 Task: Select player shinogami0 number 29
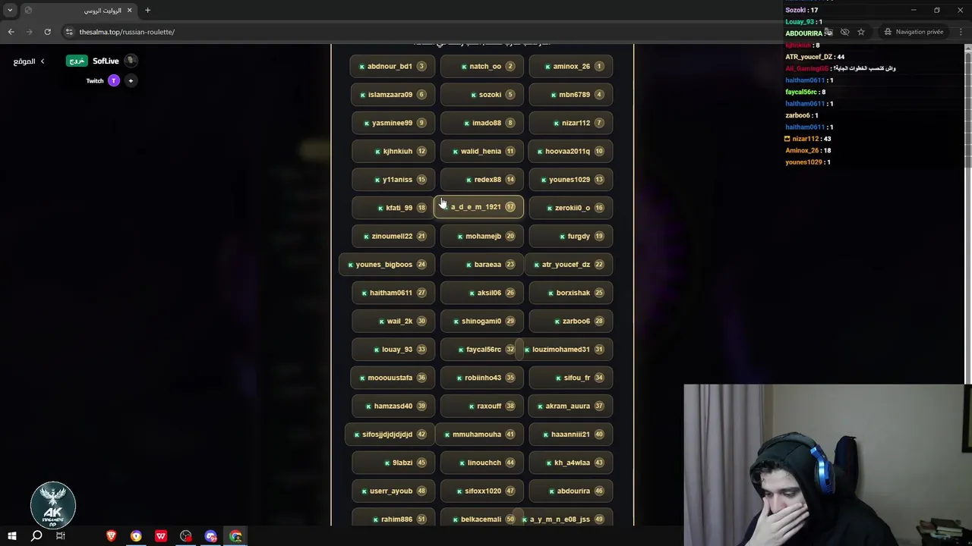pyautogui.click(x=481, y=321)
